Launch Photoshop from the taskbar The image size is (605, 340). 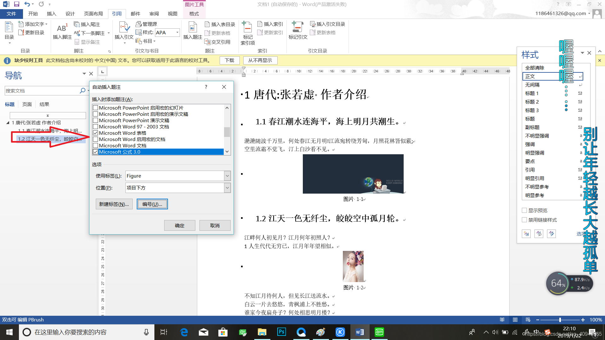(281, 332)
